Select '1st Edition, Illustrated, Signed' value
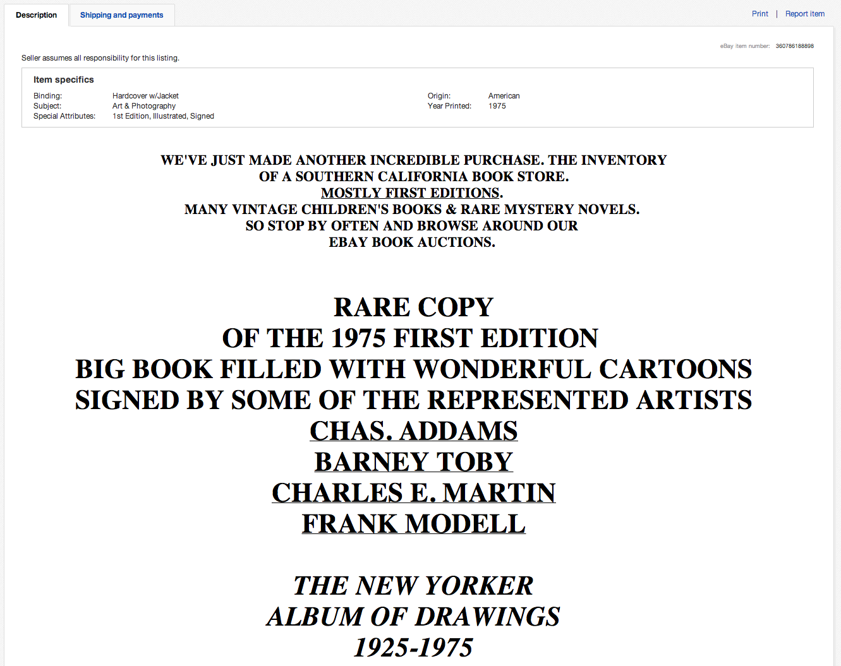The image size is (841, 666). (163, 116)
